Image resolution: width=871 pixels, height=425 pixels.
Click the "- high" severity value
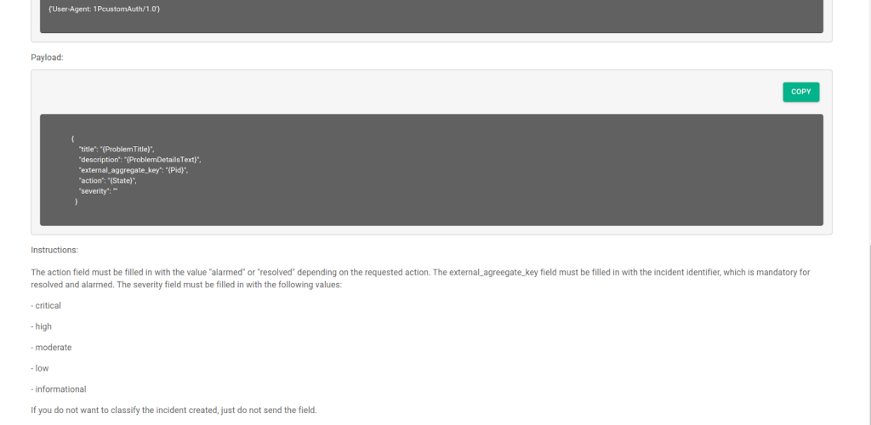(41, 326)
